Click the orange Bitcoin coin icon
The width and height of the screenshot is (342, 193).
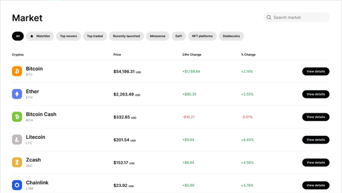point(17,71)
